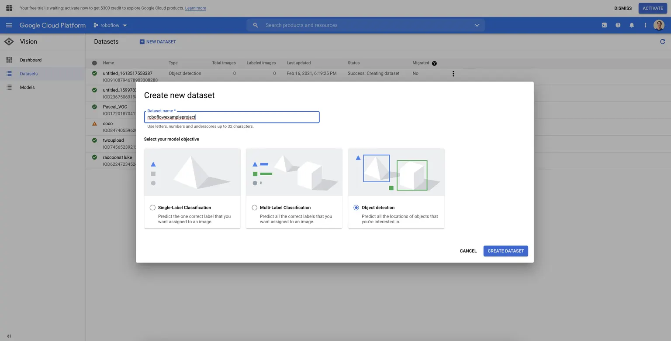
Task: Click the Datasets list icon in sidebar
Action: click(x=9, y=74)
